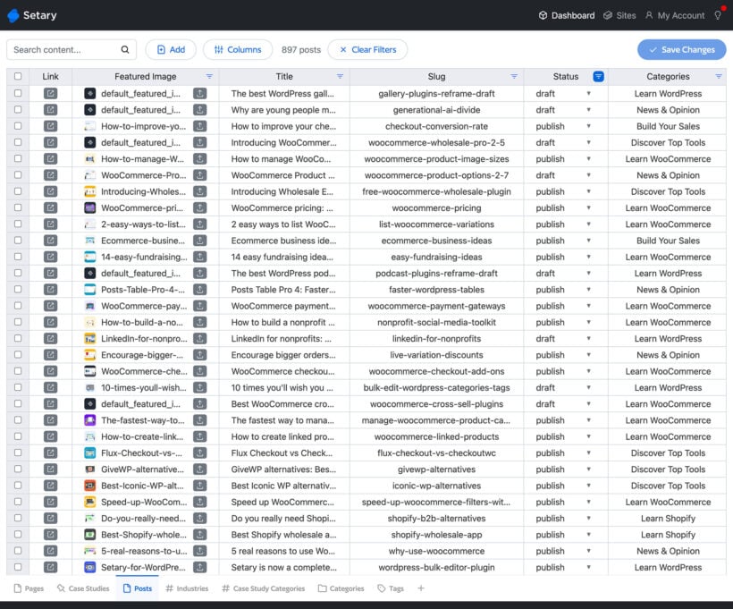
Task: Select the list-woocommerce-variations row checkbox
Action: coord(18,224)
